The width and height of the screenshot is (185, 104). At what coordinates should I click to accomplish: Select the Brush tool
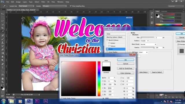3,39
